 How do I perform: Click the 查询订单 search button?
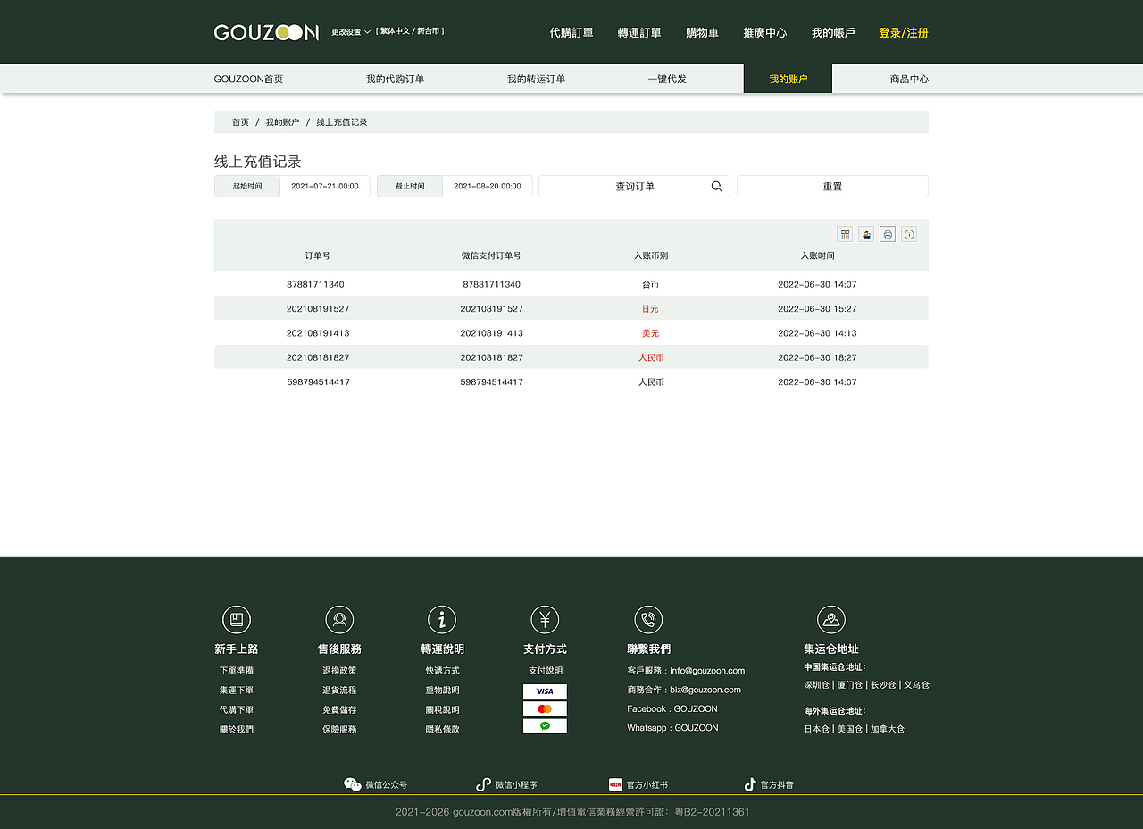(634, 186)
